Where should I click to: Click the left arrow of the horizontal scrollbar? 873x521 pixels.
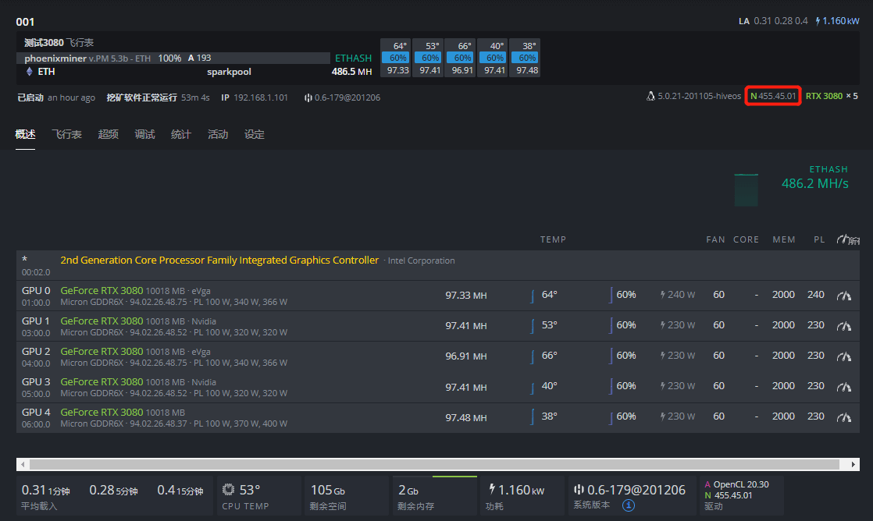click(x=23, y=464)
